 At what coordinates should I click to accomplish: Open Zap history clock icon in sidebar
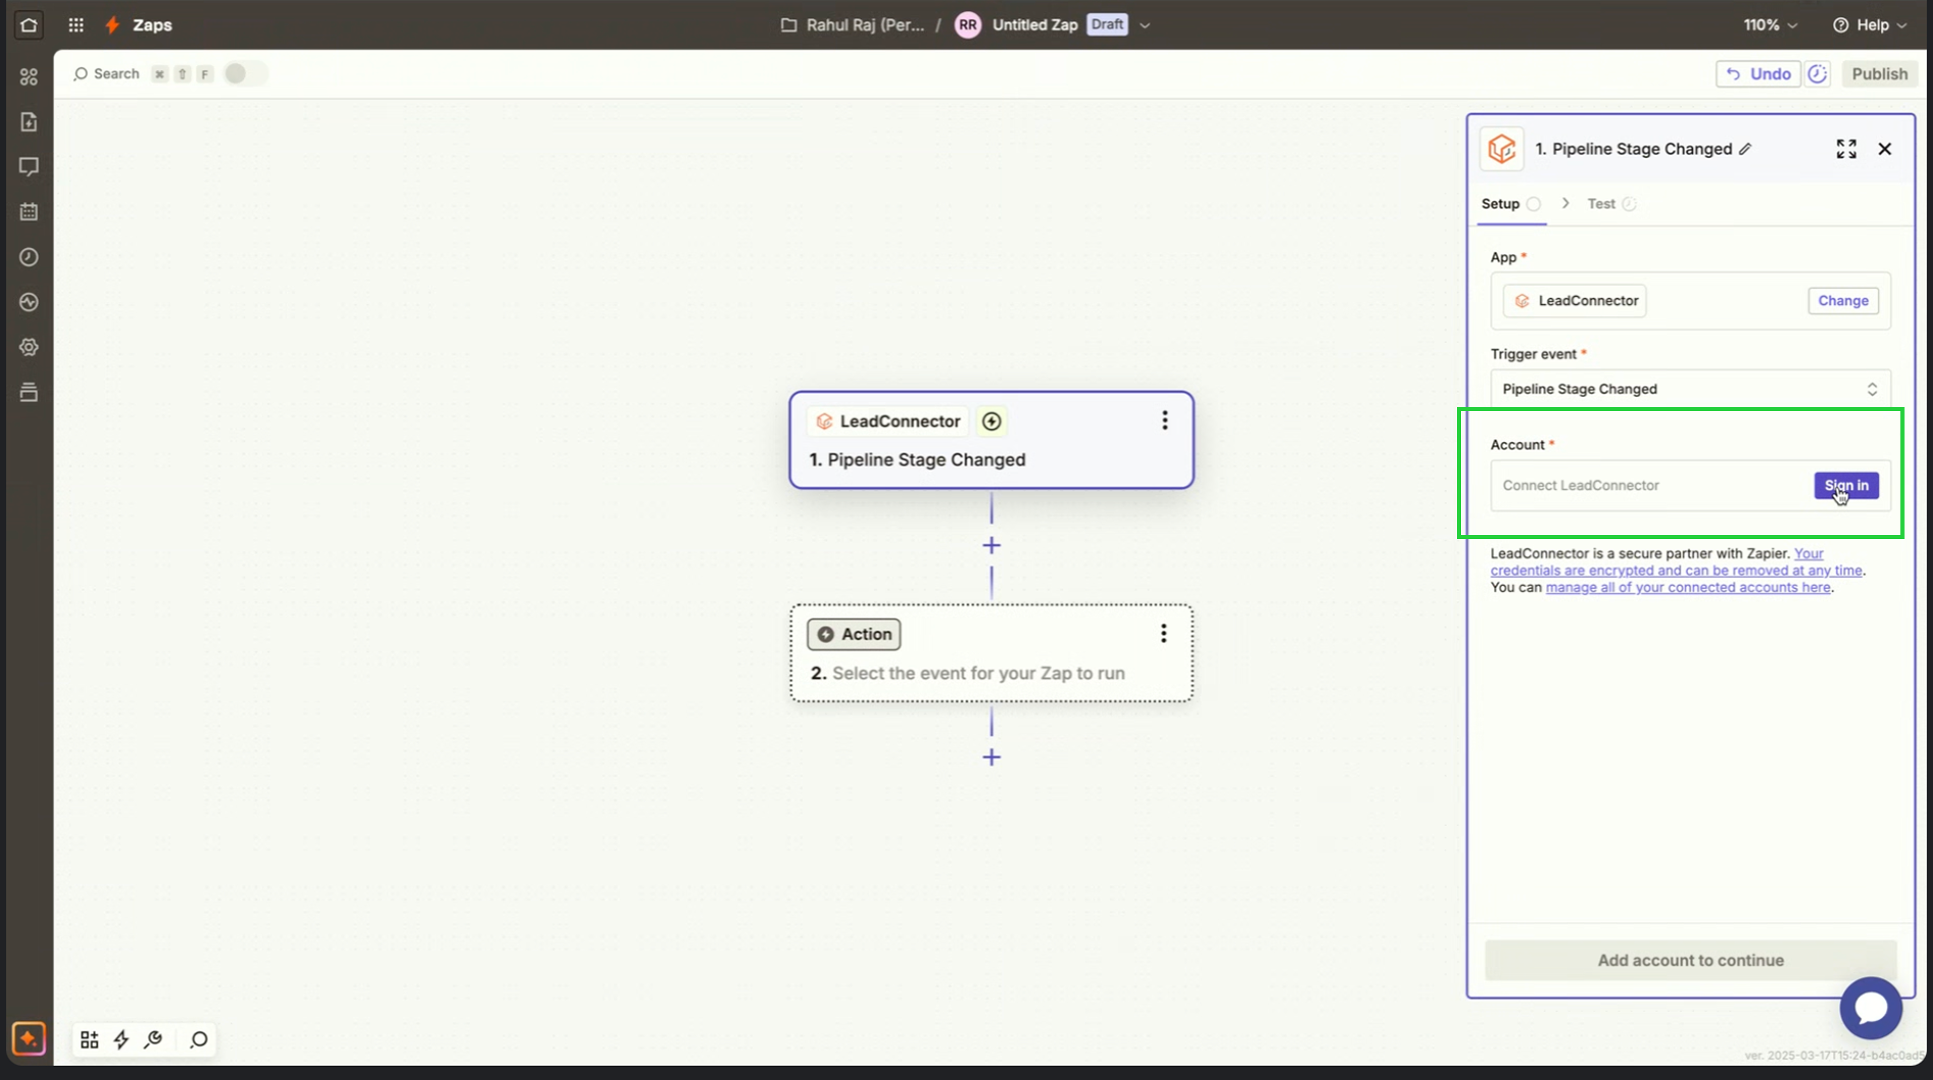click(28, 257)
